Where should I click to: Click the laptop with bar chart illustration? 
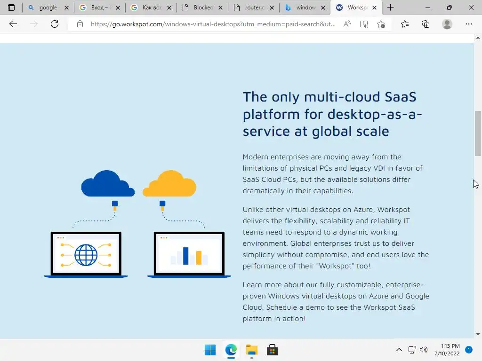click(x=189, y=255)
